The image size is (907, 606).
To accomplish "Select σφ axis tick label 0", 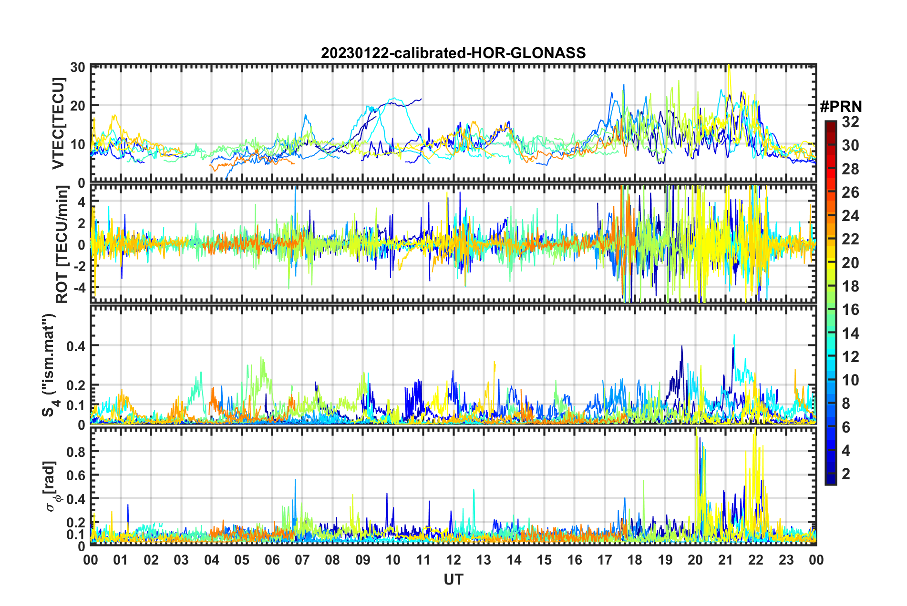I will point(82,546).
